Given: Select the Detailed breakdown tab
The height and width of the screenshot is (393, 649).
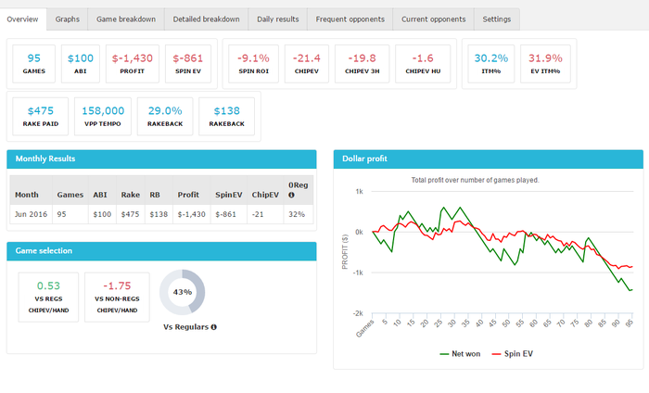Looking at the screenshot, I should coord(206,19).
